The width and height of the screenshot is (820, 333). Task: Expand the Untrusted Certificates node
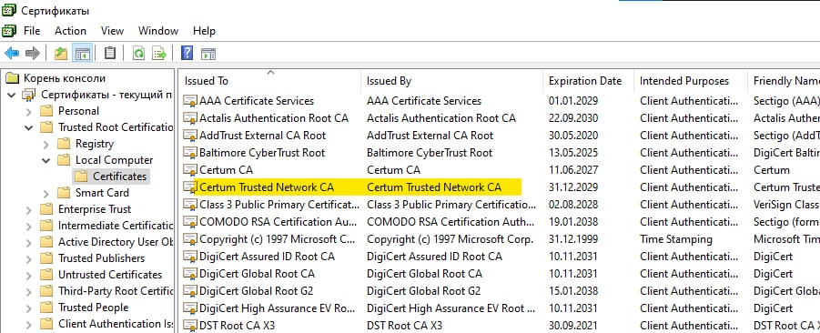point(29,275)
